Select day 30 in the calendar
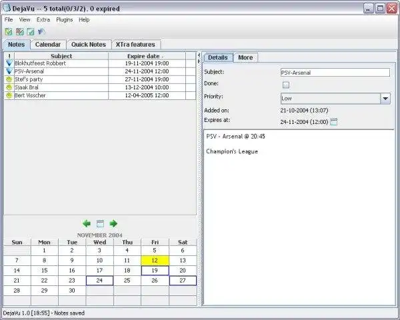The image size is (400, 320). coord(72,291)
